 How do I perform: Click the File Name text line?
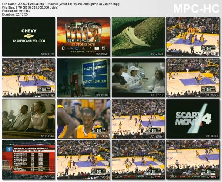coord(61,4)
